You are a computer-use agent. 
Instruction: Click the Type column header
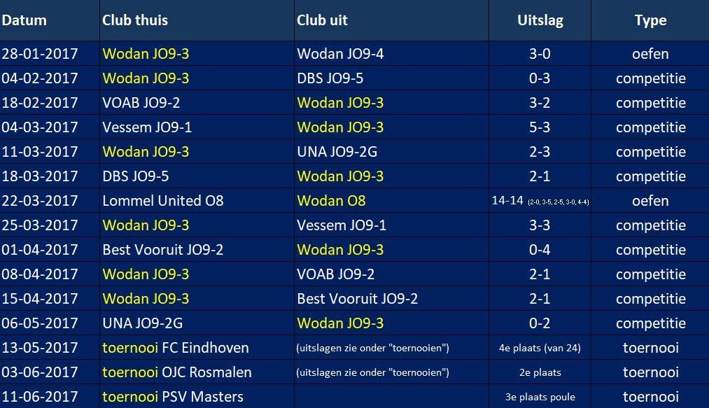(650, 20)
